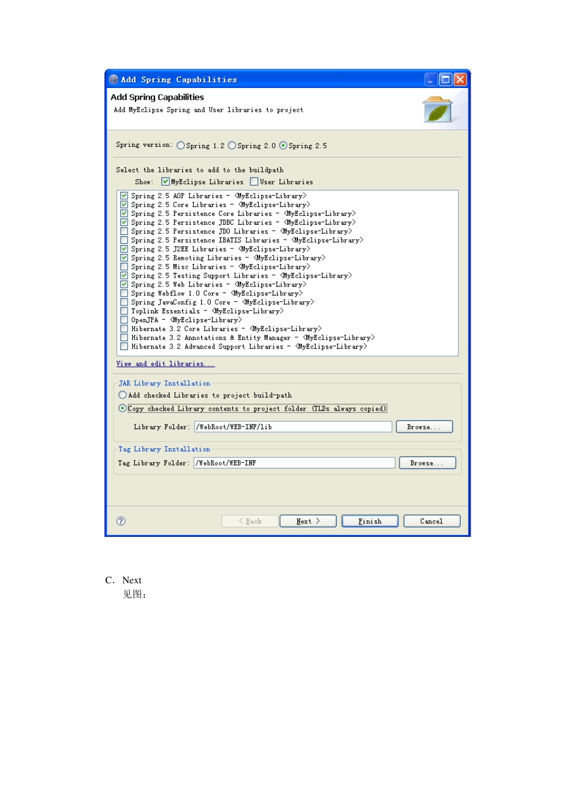
Task: Check Toplink Essentials library
Action: (x=124, y=311)
